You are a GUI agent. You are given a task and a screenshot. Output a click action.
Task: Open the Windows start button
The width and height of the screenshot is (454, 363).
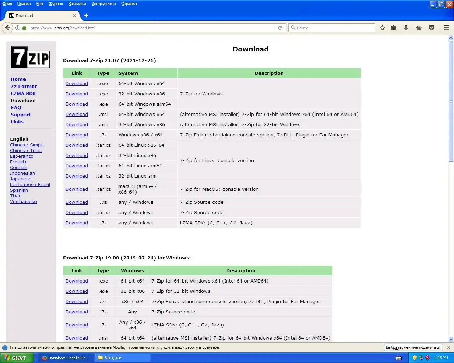coord(17,358)
